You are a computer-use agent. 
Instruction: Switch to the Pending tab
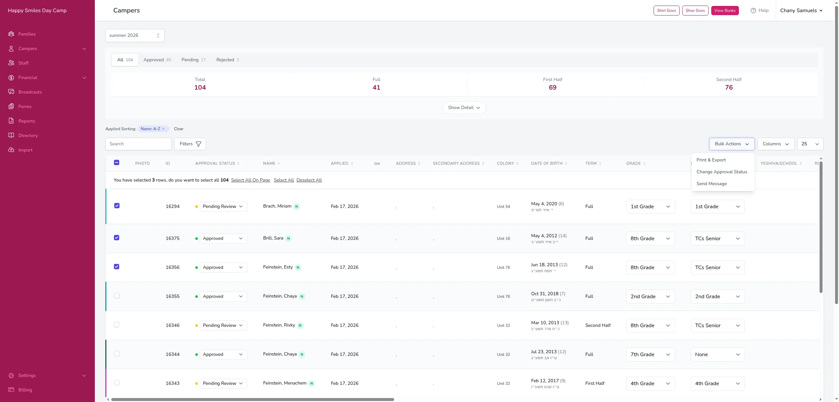click(194, 60)
